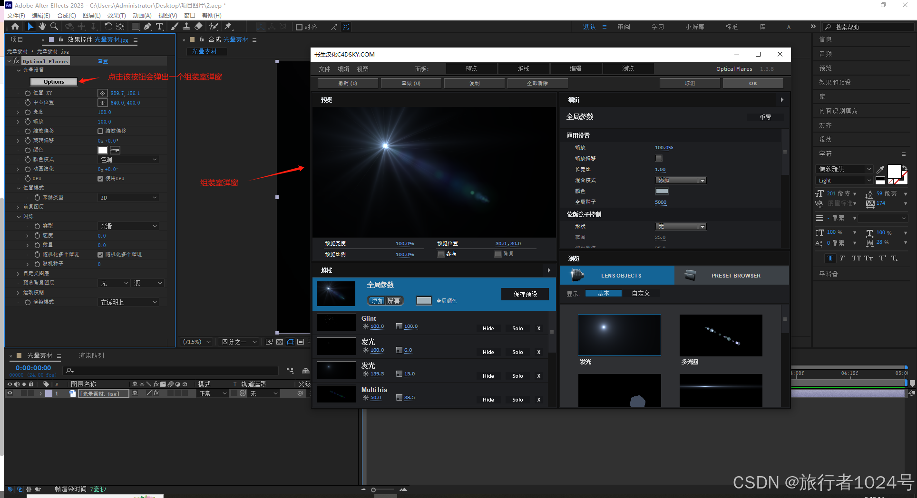
Task: Select the Pen tool
Action: pyautogui.click(x=147, y=27)
